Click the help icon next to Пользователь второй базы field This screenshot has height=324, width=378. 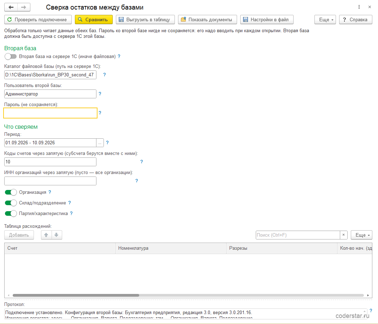pos(100,94)
